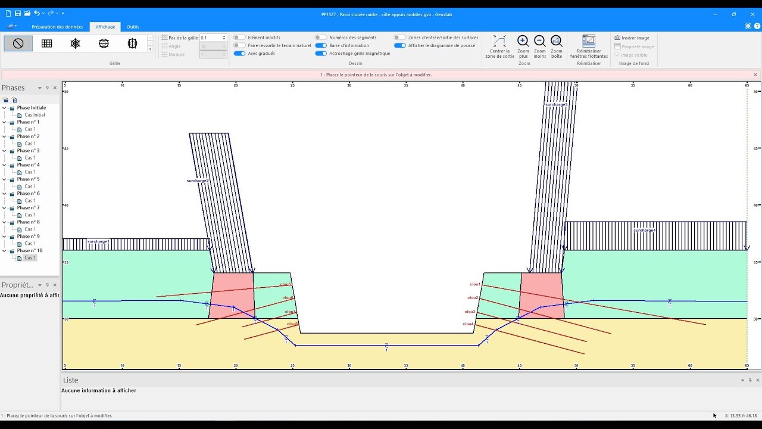The height and width of the screenshot is (429, 762).
Task: Collapse the Phase Initiale tree node
Action: (5, 108)
